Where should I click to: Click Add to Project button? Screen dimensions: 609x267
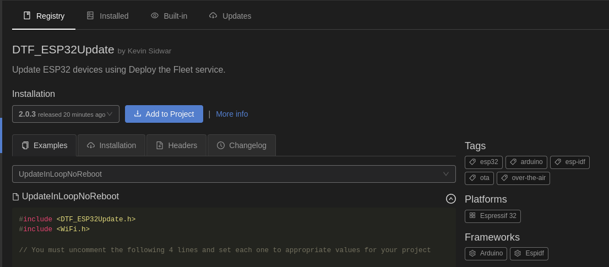(x=164, y=114)
